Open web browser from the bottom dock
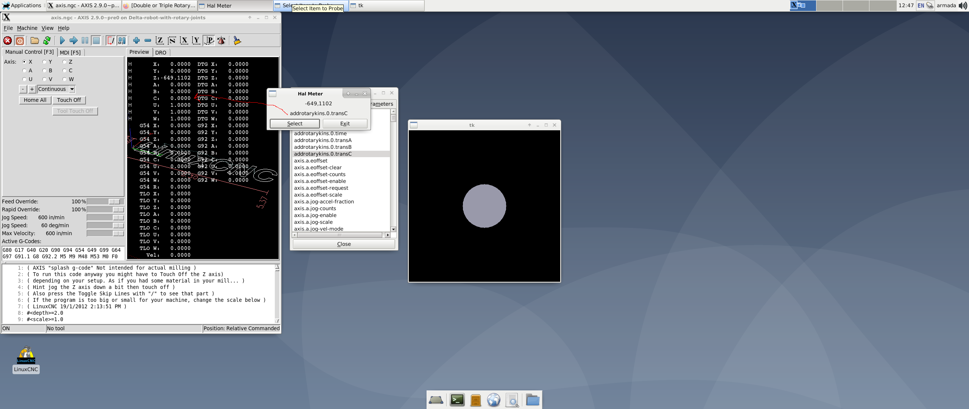Image resolution: width=969 pixels, height=409 pixels. point(494,400)
